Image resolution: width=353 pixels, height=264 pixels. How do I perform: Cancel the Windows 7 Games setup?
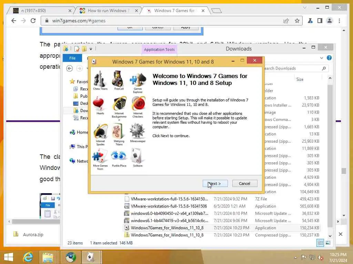(x=244, y=184)
